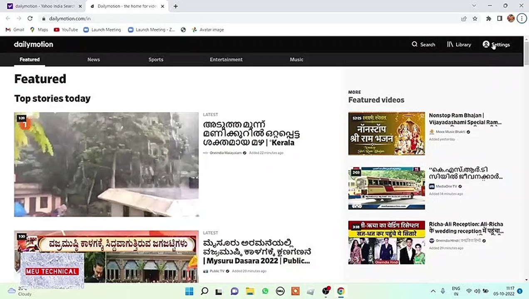Viewport: 529px width, 299px height.
Task: Open the Chat icon in taskbar
Action: (x=235, y=291)
